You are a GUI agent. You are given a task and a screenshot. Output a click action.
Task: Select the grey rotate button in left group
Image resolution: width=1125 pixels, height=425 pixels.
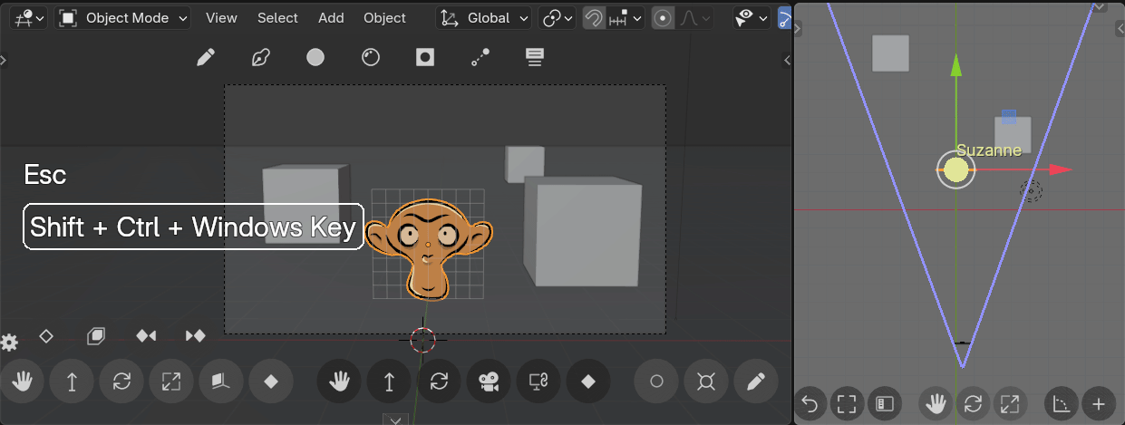click(x=121, y=382)
